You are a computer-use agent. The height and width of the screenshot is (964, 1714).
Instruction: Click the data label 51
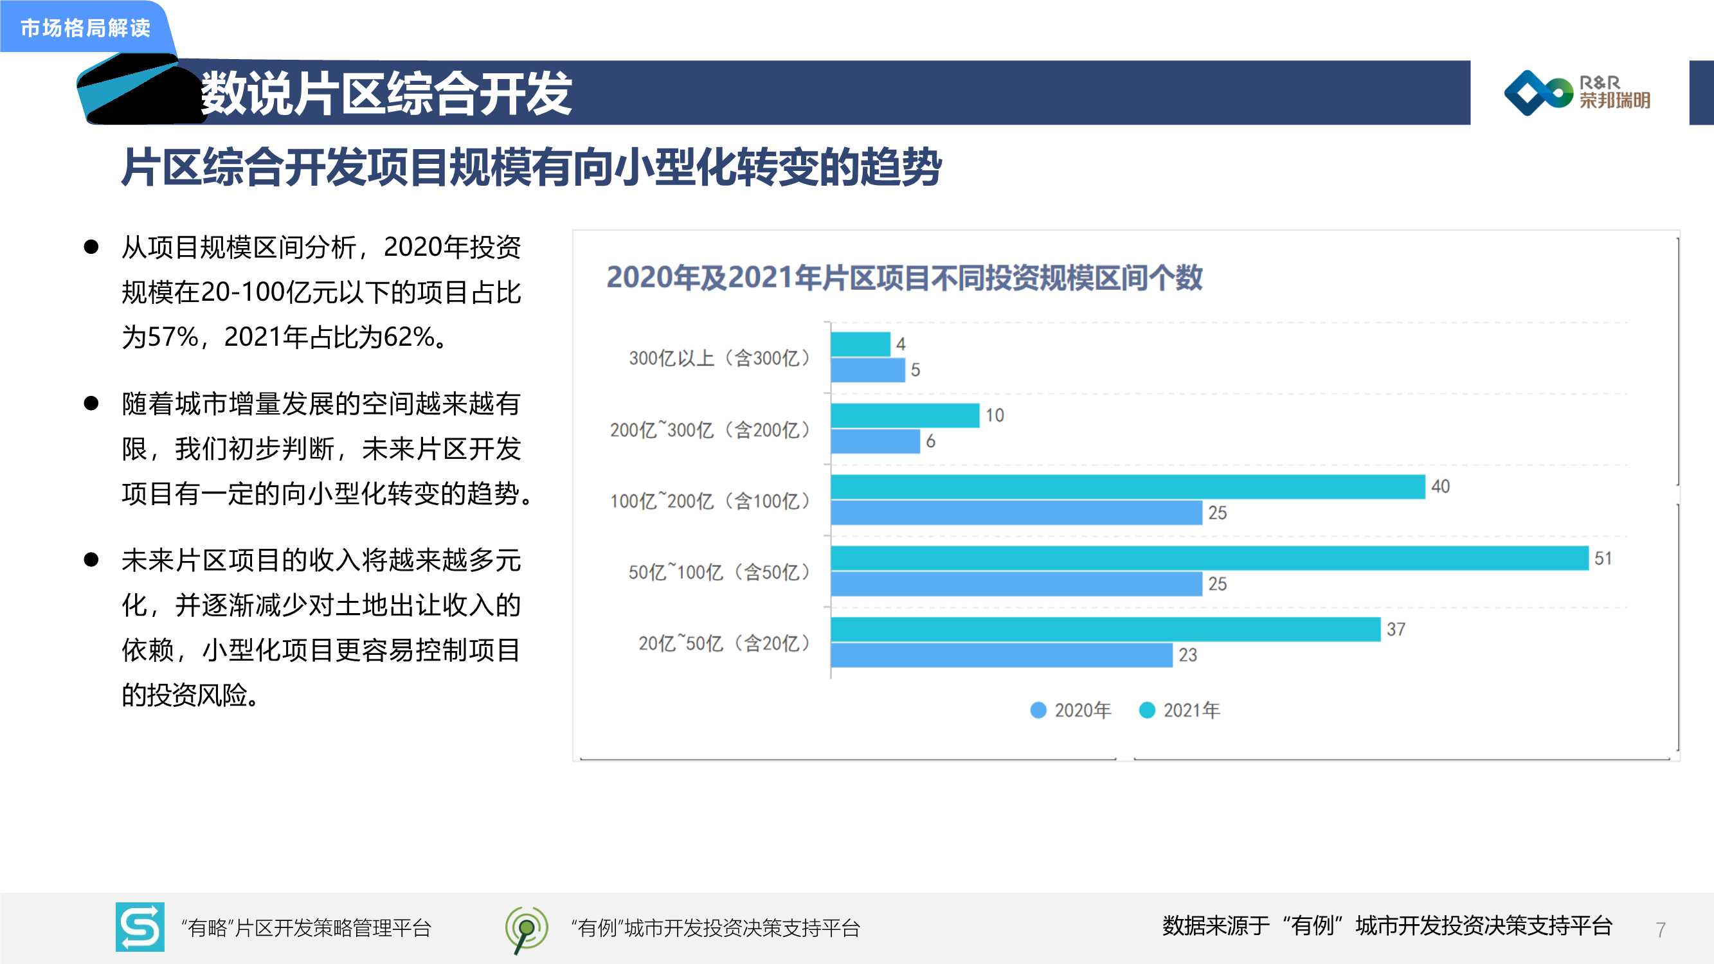(1603, 558)
